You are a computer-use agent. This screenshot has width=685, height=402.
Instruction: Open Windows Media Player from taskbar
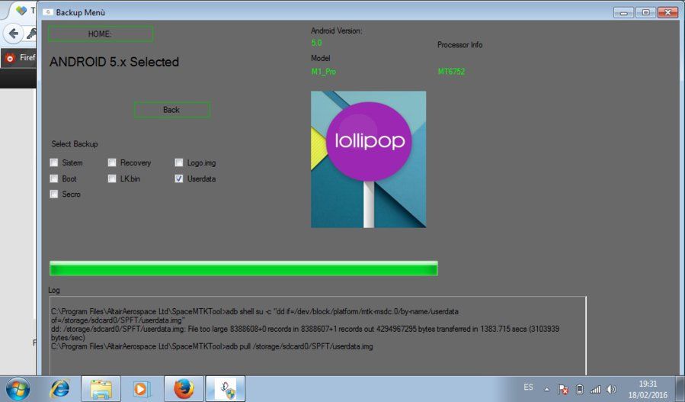point(141,389)
